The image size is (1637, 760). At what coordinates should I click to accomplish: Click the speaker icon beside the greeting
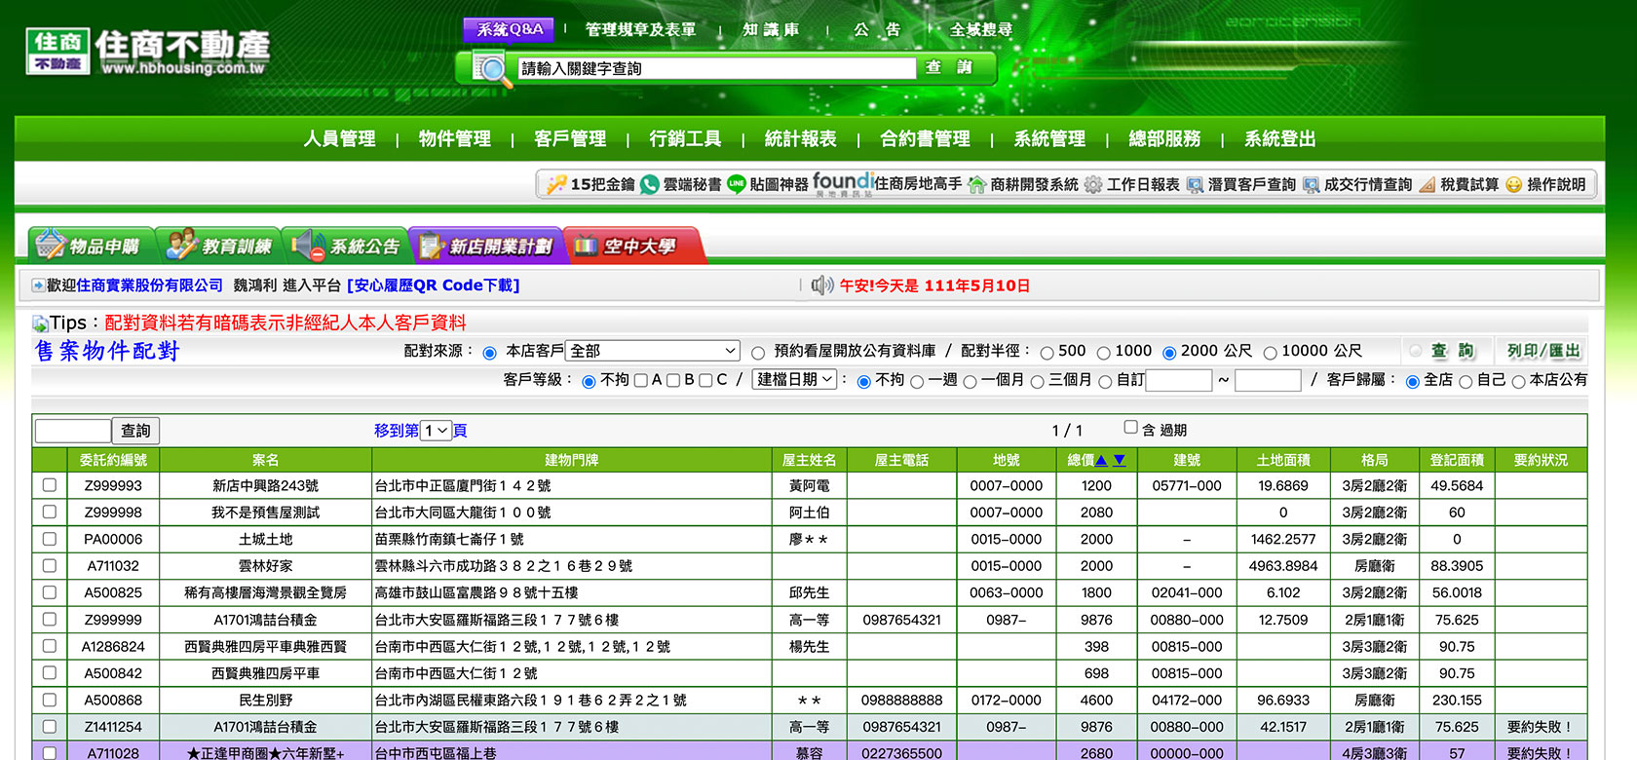tap(822, 285)
